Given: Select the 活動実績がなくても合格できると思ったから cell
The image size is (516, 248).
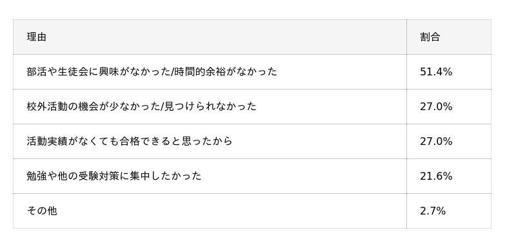Looking at the screenshot, I should 210,142.
